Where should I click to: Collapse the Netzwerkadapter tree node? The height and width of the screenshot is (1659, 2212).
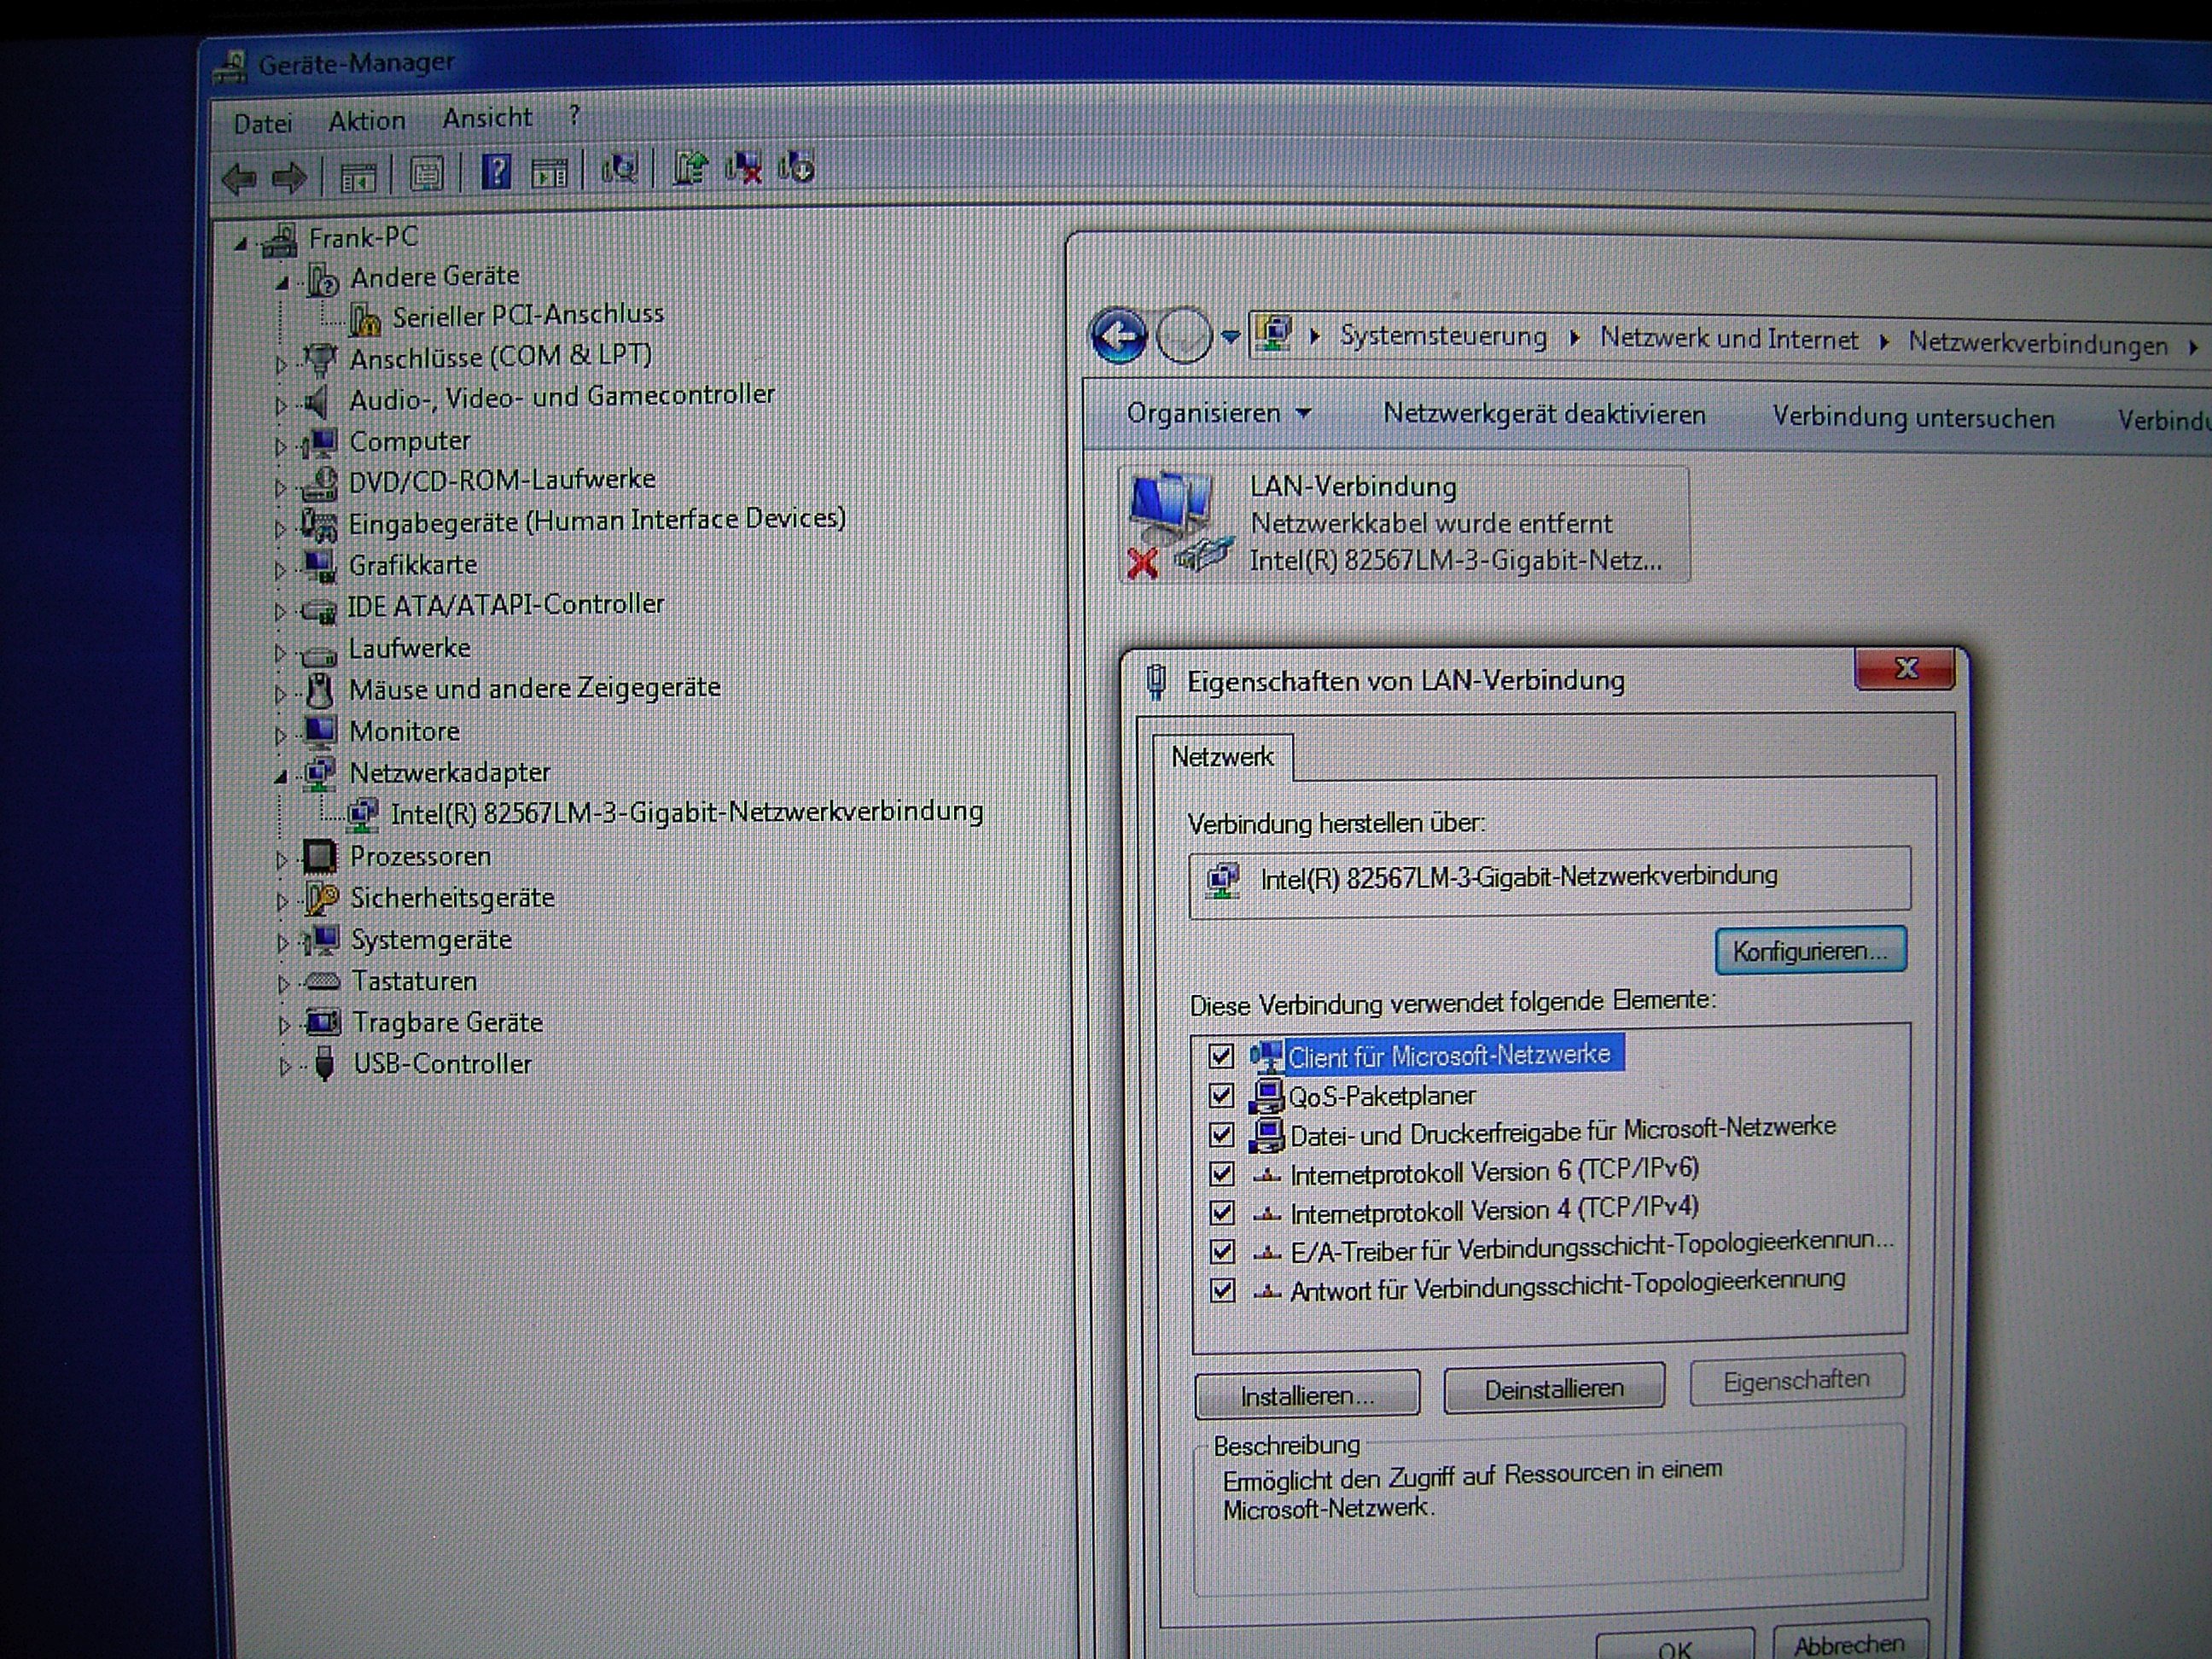pyautogui.click(x=281, y=776)
